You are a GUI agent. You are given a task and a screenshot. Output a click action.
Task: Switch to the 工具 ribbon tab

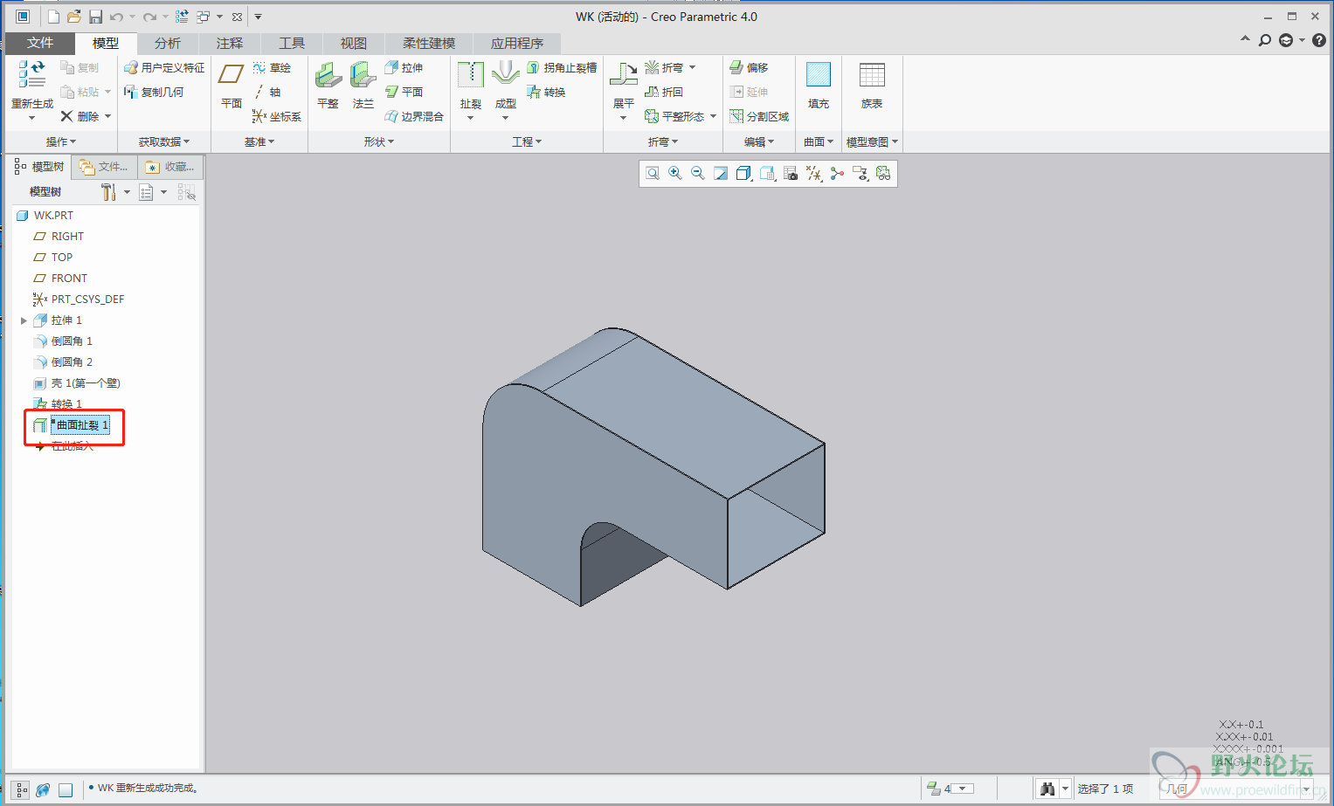click(x=292, y=43)
